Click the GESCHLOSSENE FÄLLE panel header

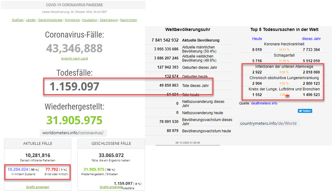pyautogui.click(x=111, y=144)
